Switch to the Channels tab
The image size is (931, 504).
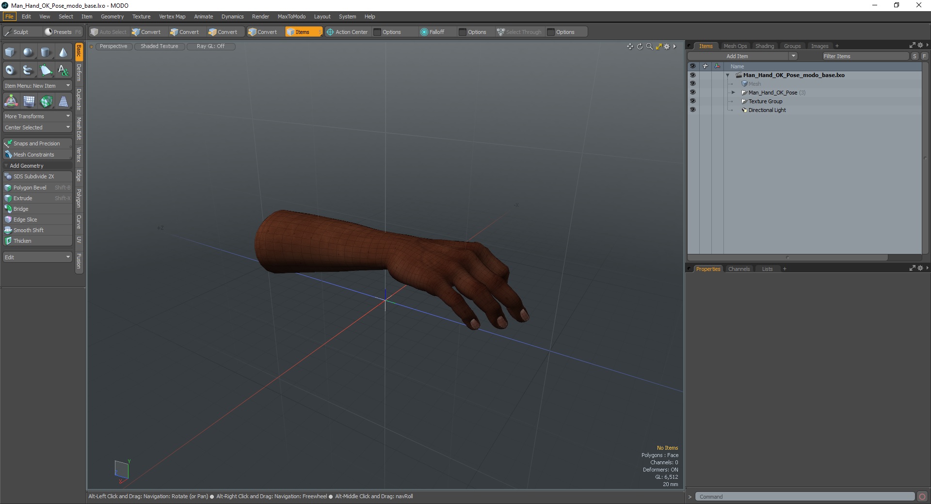(x=739, y=269)
